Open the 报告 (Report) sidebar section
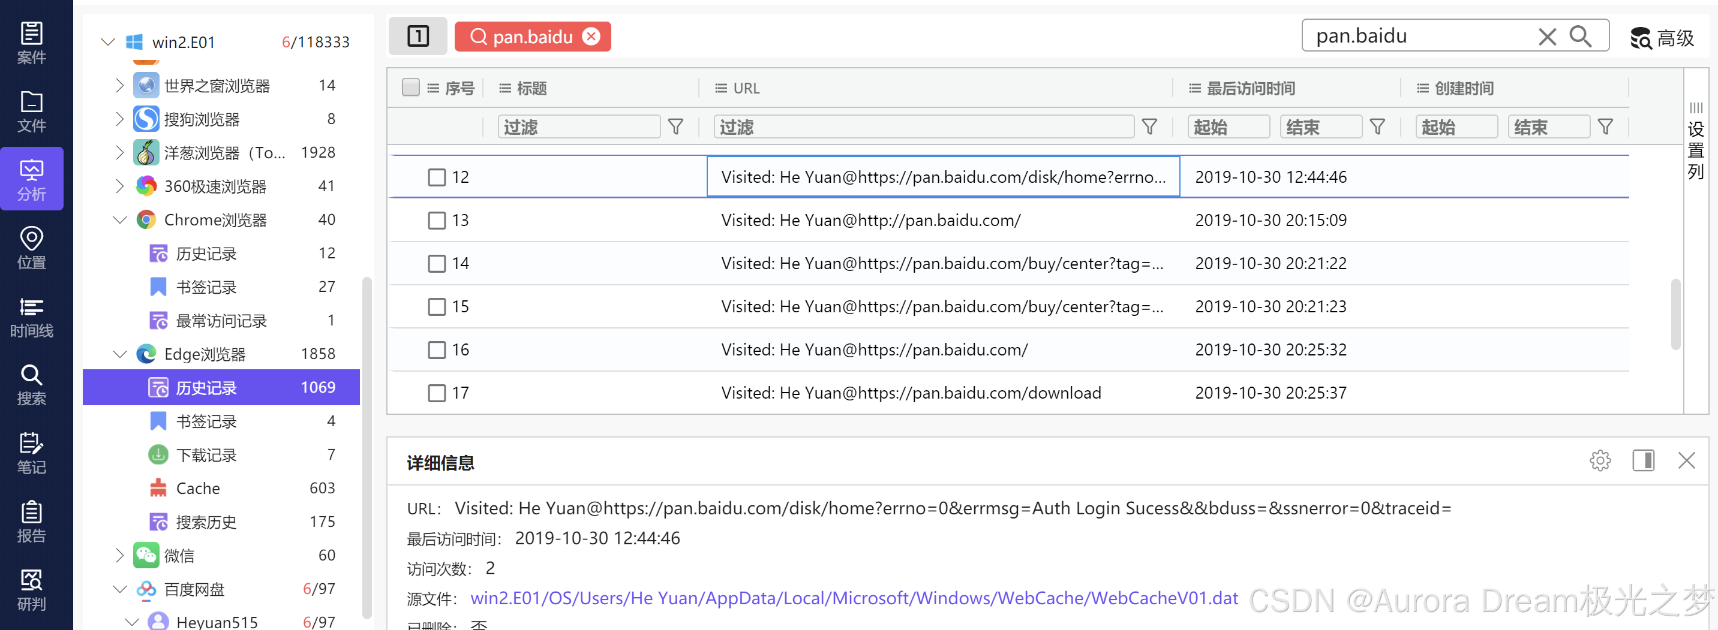 click(31, 522)
